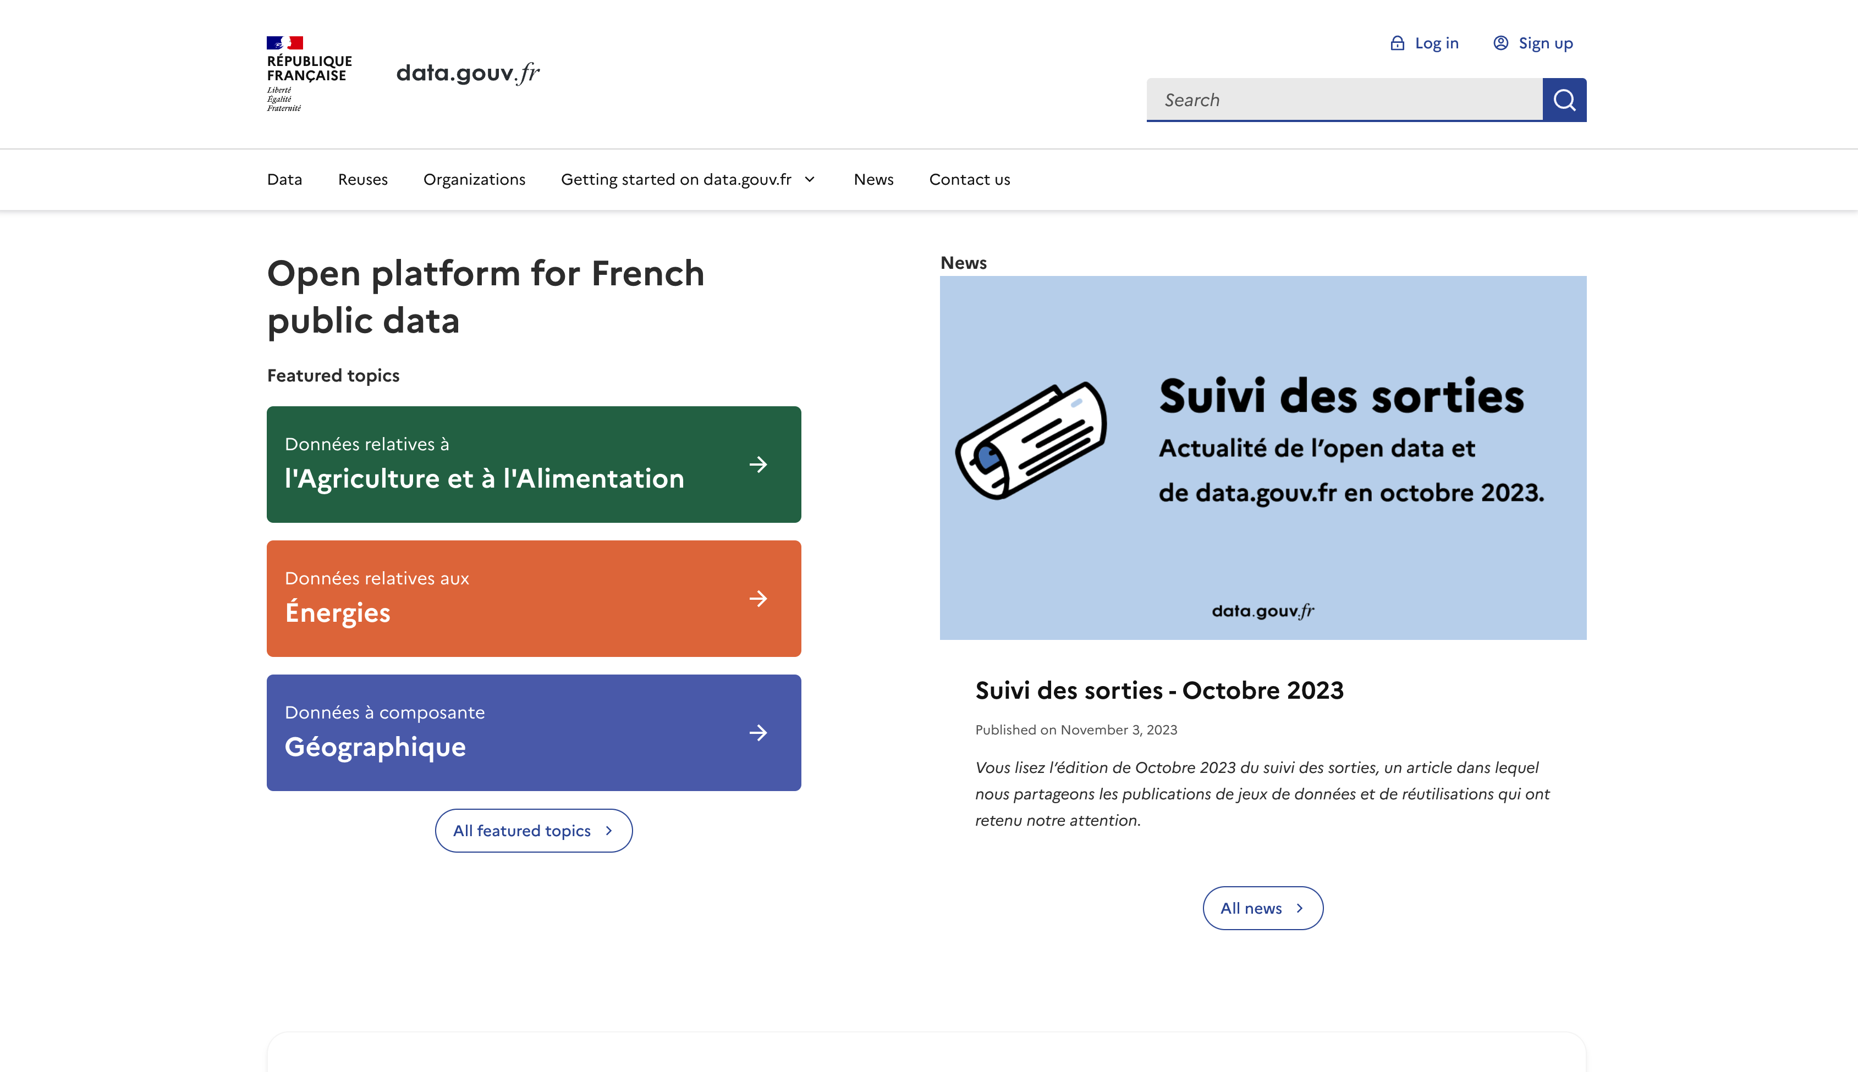1858x1072 pixels.
Task: Open the Suivi des sorties - Octobre 2023 article
Action: click(x=1159, y=690)
